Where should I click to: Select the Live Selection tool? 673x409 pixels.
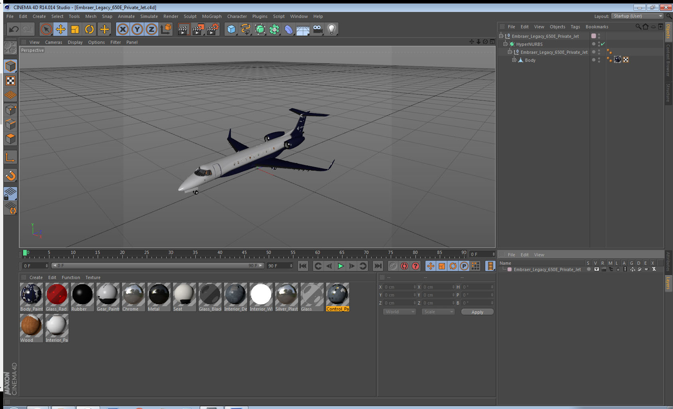coord(46,29)
